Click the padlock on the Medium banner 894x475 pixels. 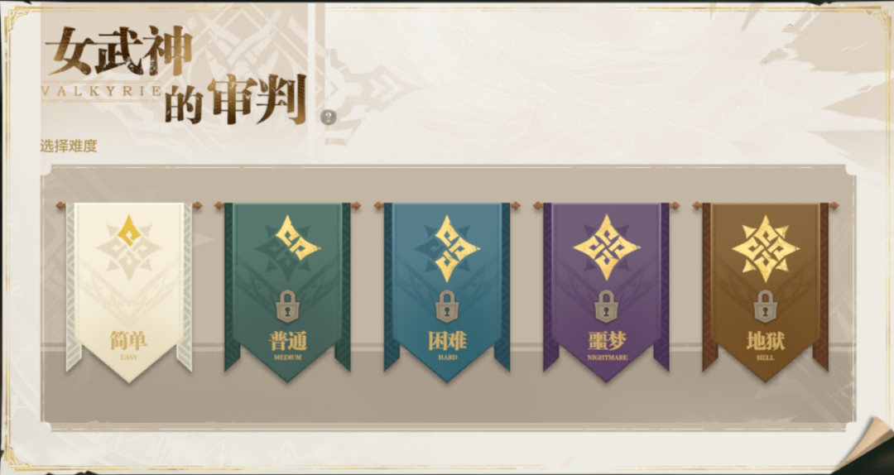pos(288,306)
